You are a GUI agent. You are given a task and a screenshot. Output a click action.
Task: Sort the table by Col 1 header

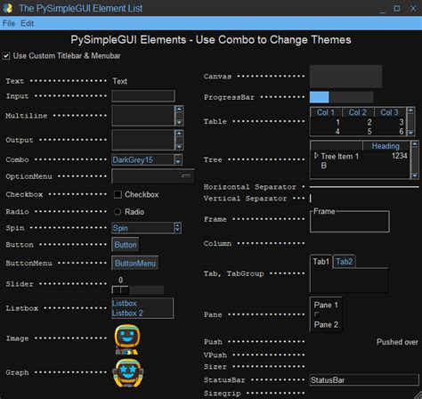326,112
